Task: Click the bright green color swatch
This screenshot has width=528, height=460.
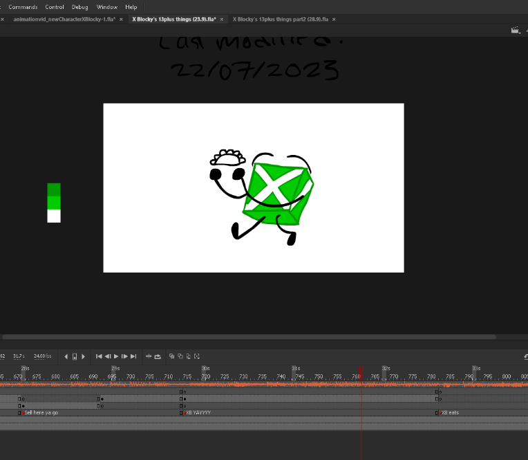Action: point(54,203)
